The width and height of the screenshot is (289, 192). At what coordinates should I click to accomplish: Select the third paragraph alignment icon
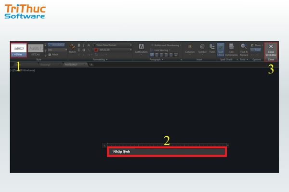pos(161,55)
